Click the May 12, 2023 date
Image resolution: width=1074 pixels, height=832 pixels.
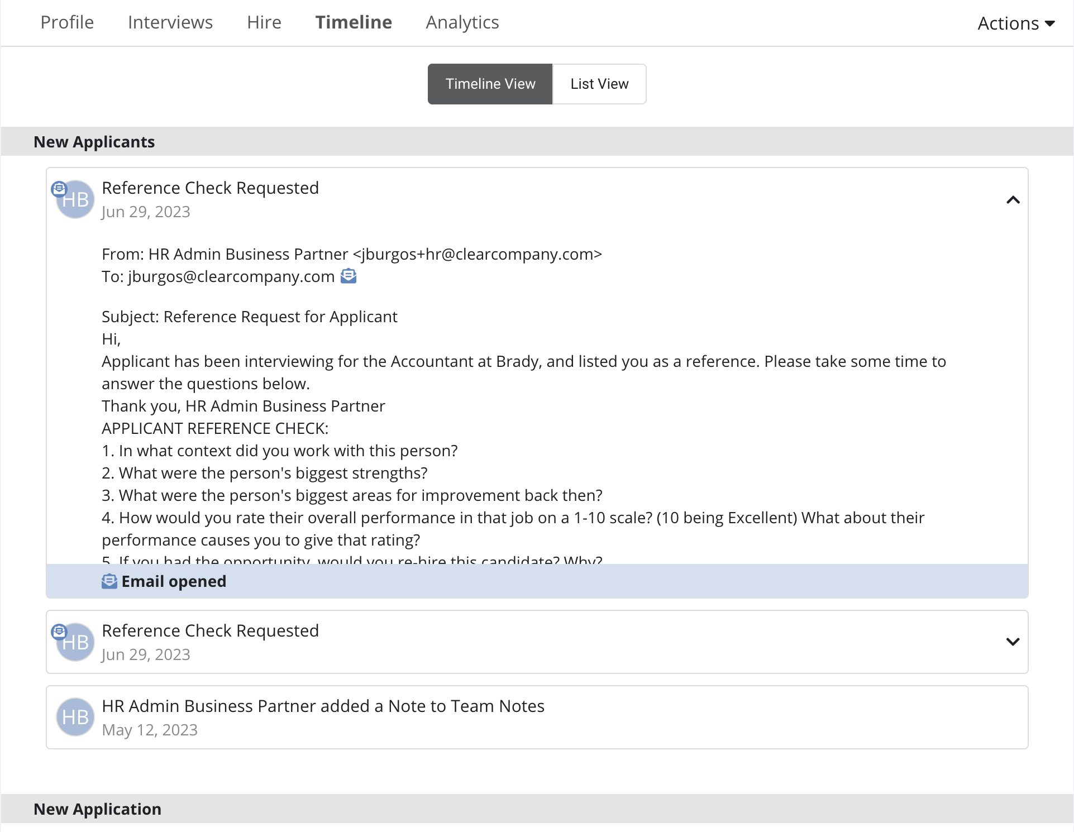click(150, 730)
